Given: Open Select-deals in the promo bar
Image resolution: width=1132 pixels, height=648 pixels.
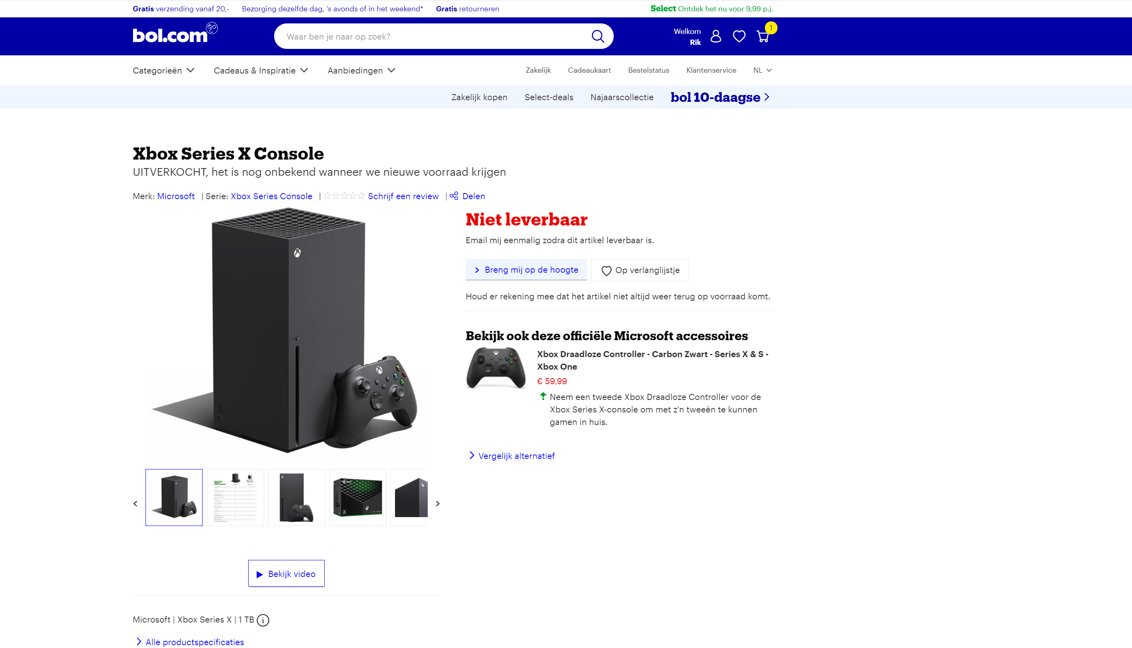Looking at the screenshot, I should pyautogui.click(x=549, y=97).
